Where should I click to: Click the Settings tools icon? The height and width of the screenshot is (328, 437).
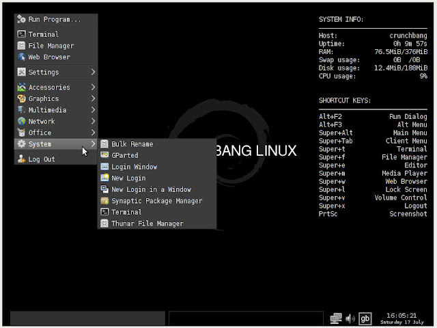click(x=21, y=72)
